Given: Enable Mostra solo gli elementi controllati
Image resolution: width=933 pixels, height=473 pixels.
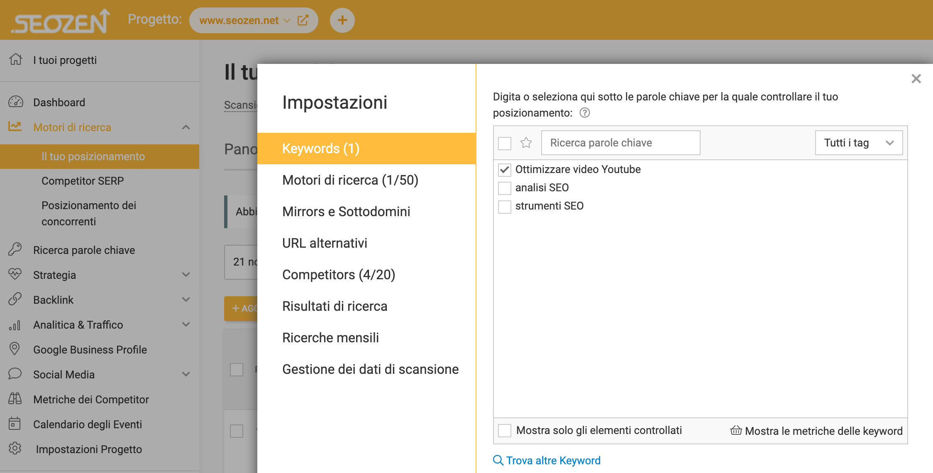Looking at the screenshot, I should pos(505,431).
